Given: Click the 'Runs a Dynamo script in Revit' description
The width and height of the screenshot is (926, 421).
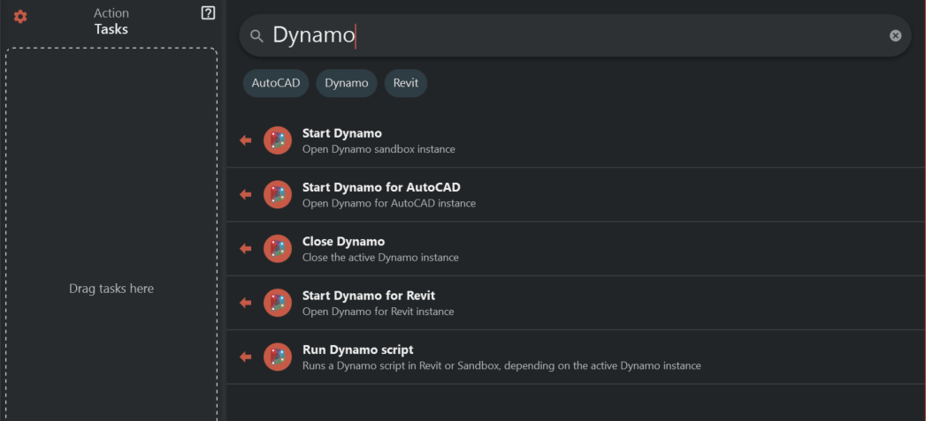Looking at the screenshot, I should 501,365.
